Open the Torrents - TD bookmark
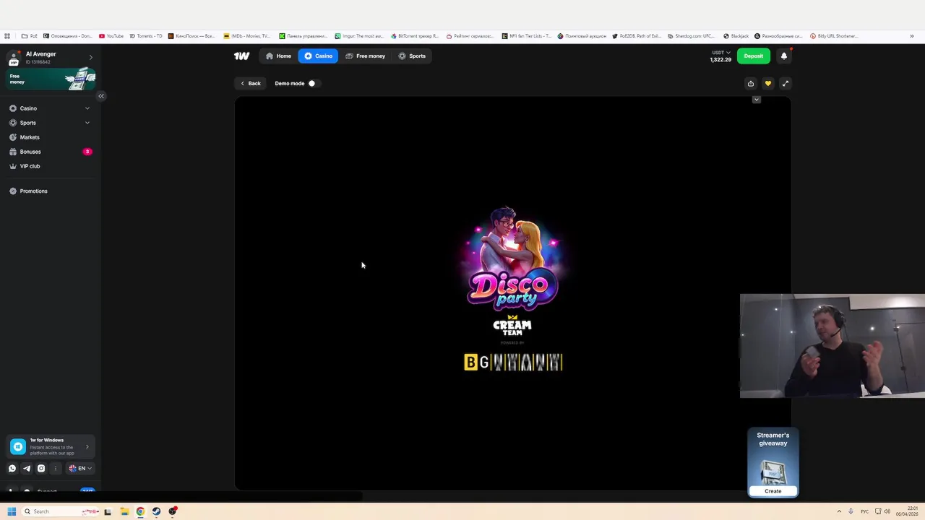 (146, 36)
